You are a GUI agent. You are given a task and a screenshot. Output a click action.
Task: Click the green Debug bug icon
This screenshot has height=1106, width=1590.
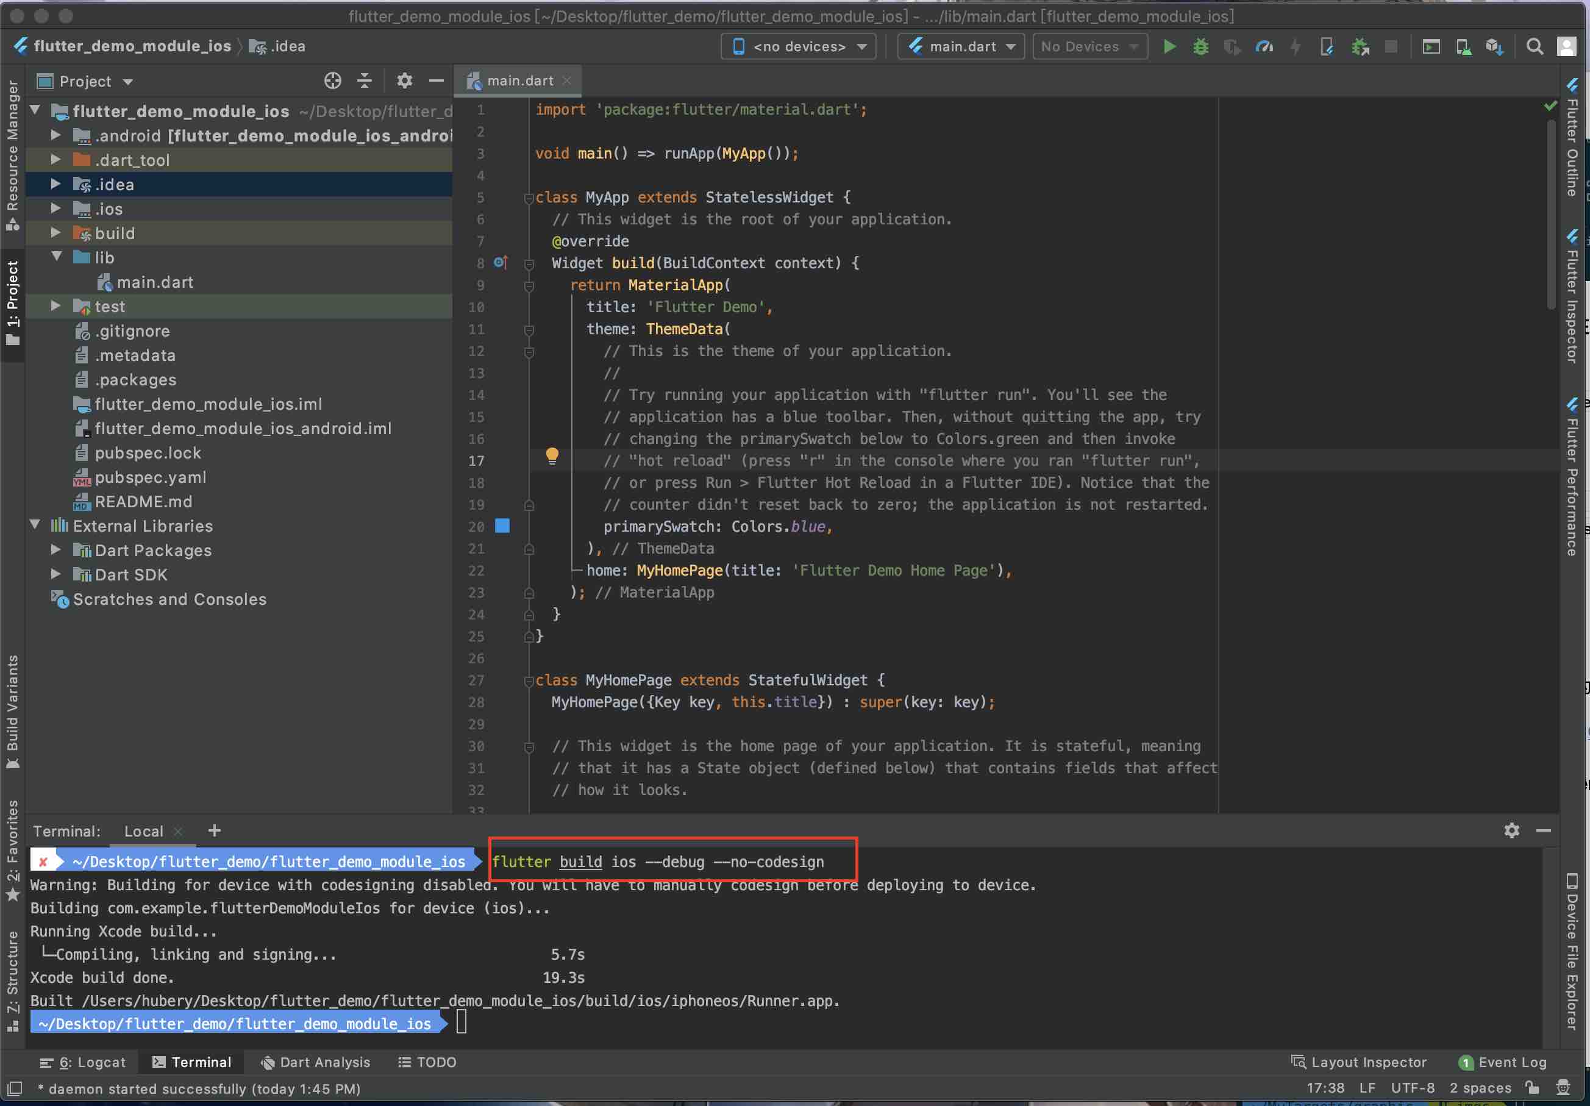tap(1200, 46)
